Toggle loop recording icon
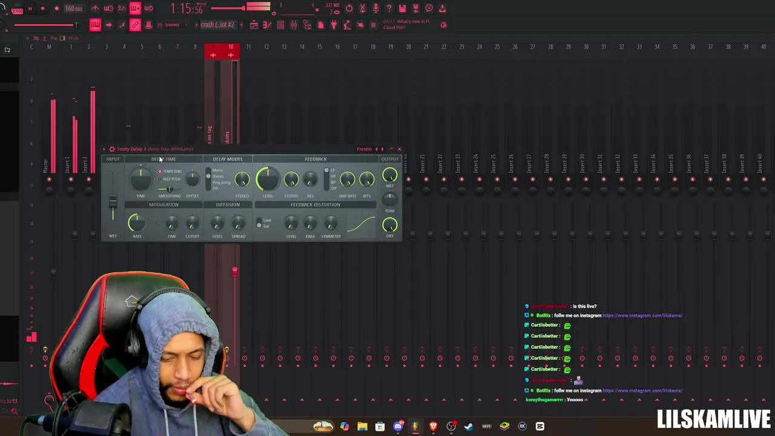Screen dimensions: 775x436 click(148, 8)
